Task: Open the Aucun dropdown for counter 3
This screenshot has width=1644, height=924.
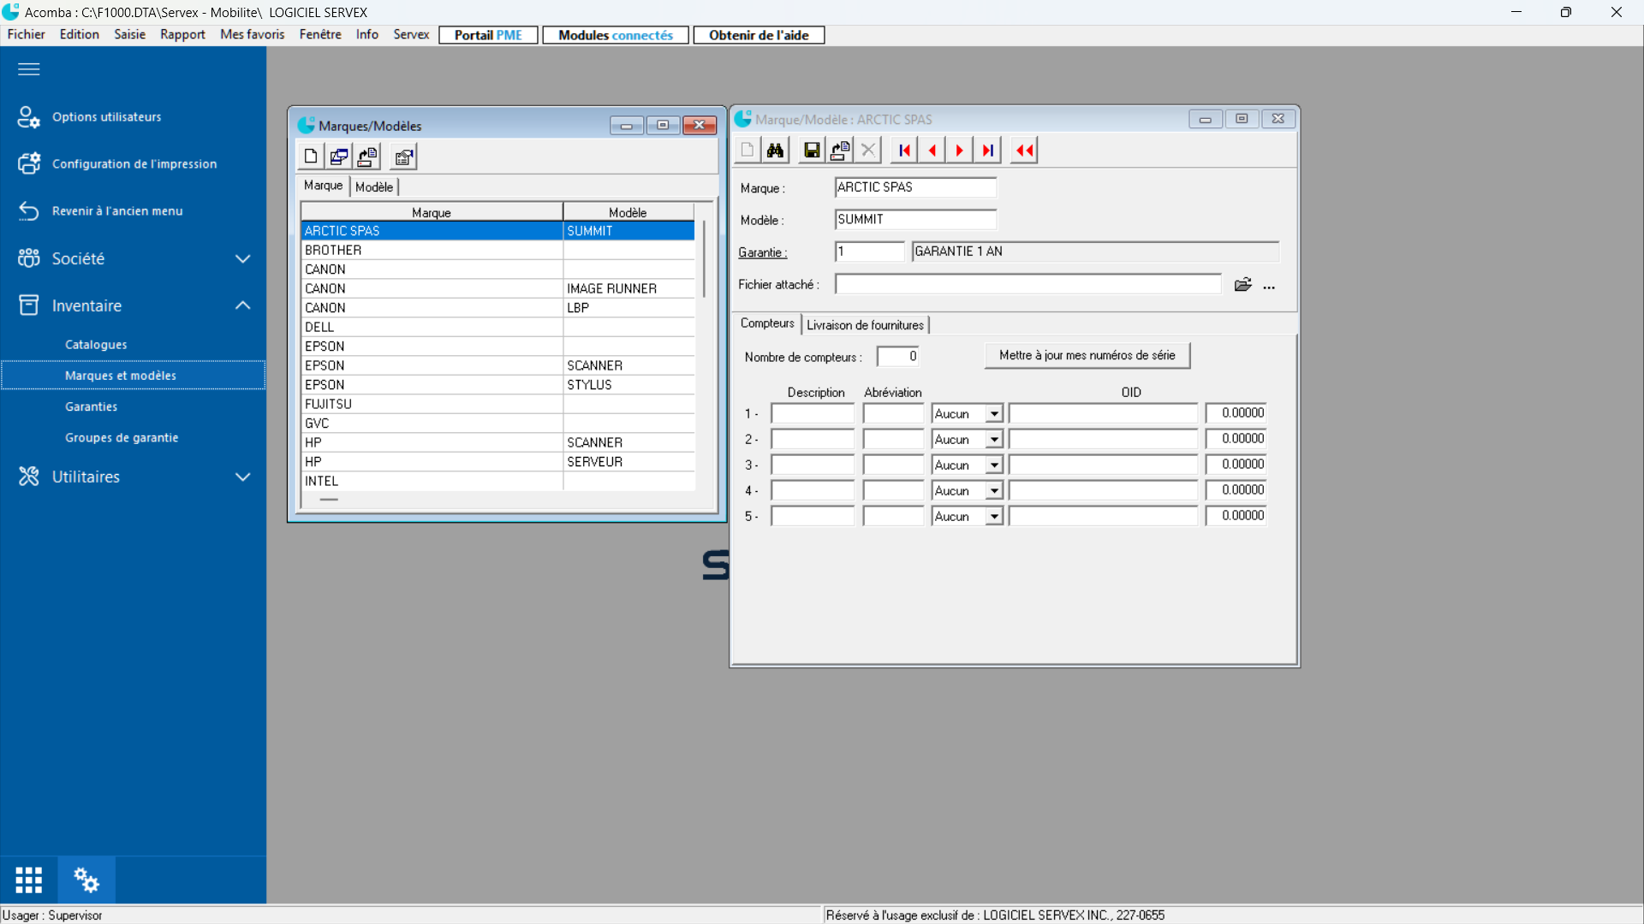Action: pyautogui.click(x=993, y=465)
